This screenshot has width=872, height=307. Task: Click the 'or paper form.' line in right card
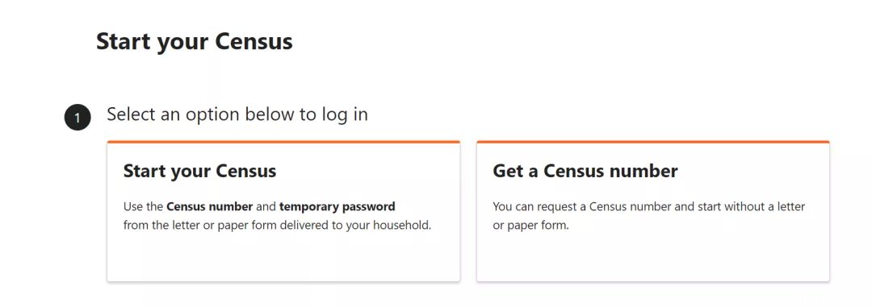[x=531, y=226]
